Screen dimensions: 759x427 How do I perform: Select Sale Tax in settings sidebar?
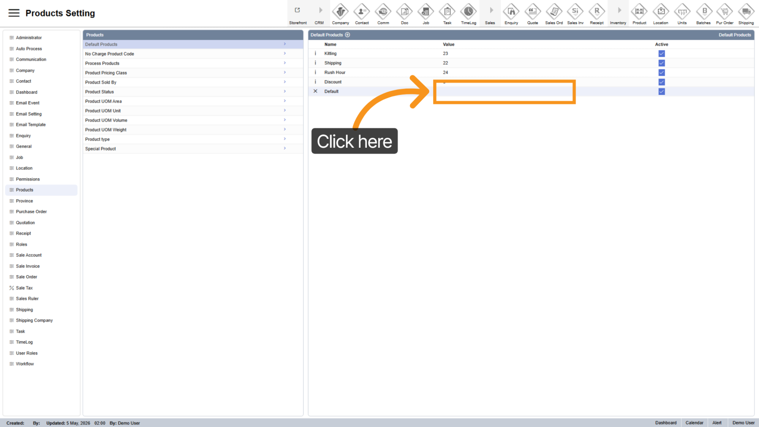click(41, 288)
